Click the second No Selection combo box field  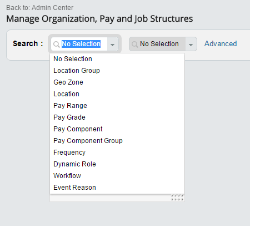click(x=163, y=44)
